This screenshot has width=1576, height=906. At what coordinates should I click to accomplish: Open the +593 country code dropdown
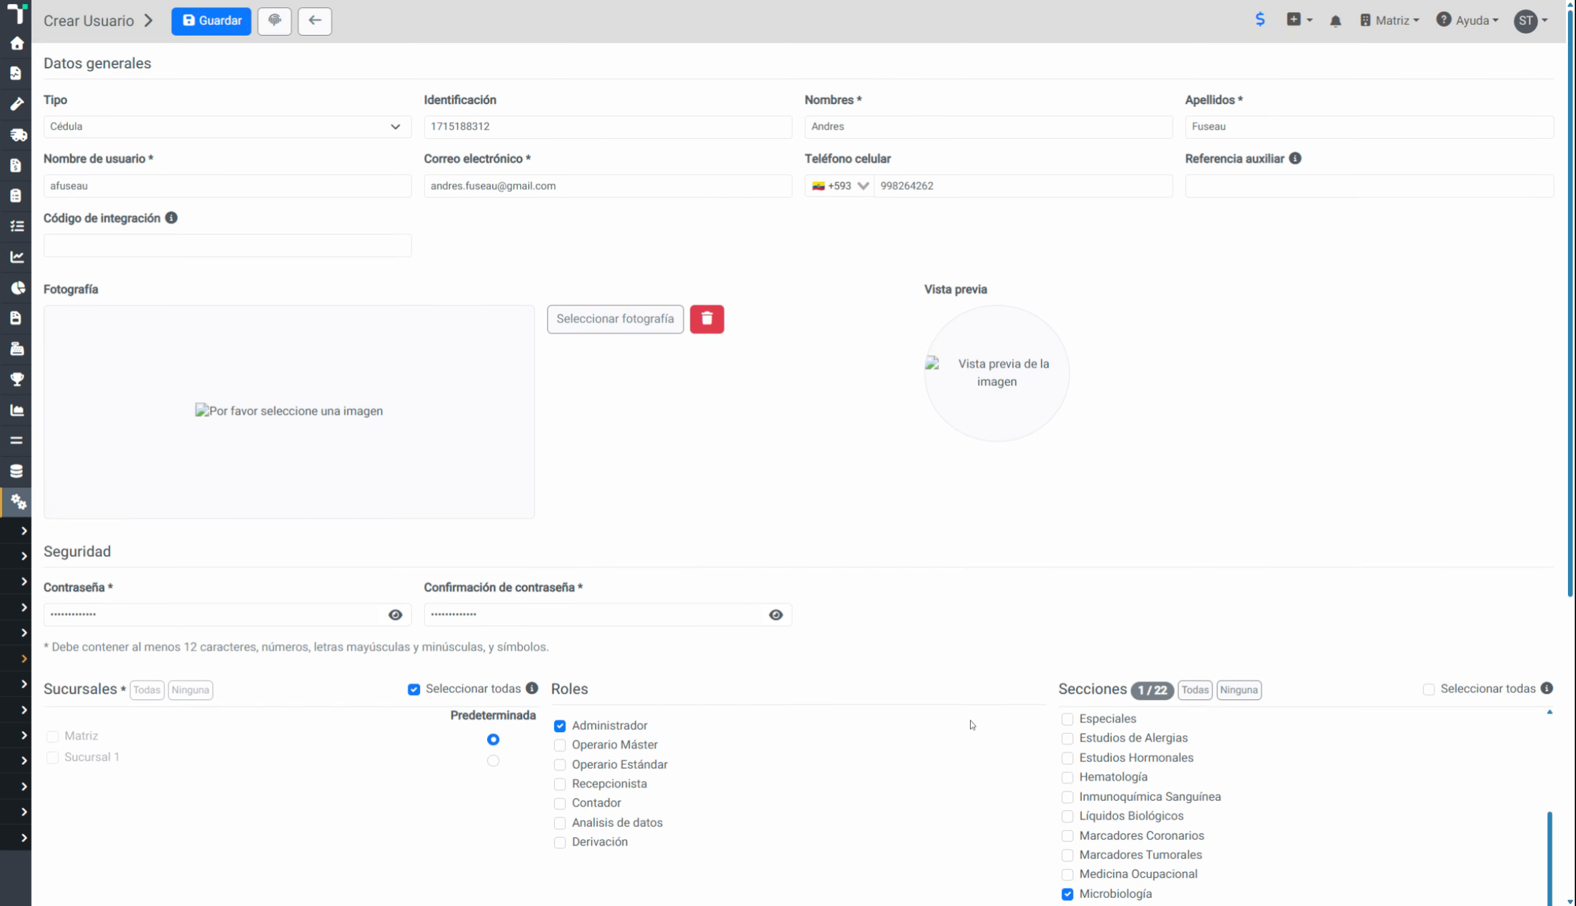coord(839,186)
